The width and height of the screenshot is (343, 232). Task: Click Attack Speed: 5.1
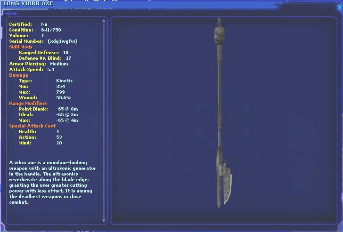[32, 70]
